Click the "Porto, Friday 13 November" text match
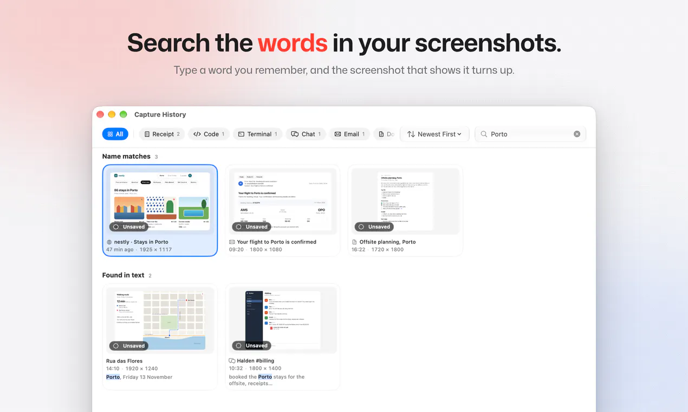Image resolution: width=688 pixels, height=412 pixels. [139, 377]
